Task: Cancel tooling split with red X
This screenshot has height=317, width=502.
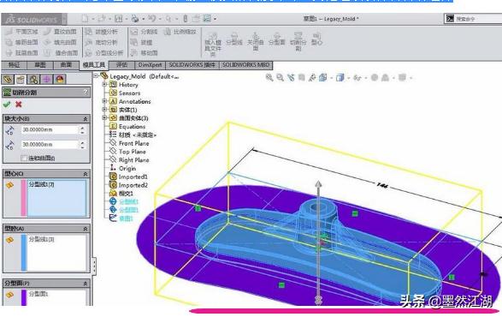Action: click(x=19, y=105)
